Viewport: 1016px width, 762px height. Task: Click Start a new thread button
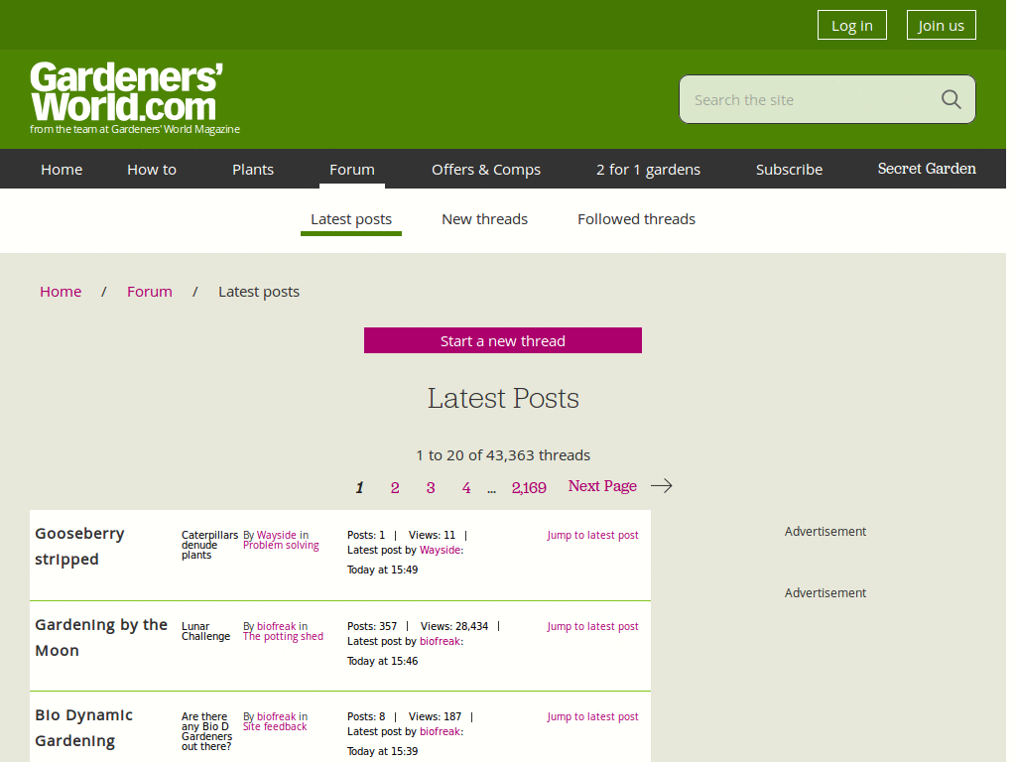point(503,340)
